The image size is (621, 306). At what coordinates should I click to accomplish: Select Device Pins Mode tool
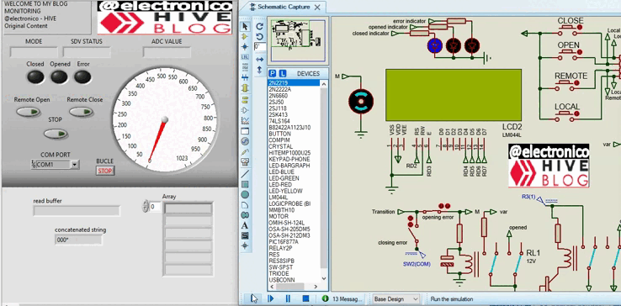coord(245,109)
